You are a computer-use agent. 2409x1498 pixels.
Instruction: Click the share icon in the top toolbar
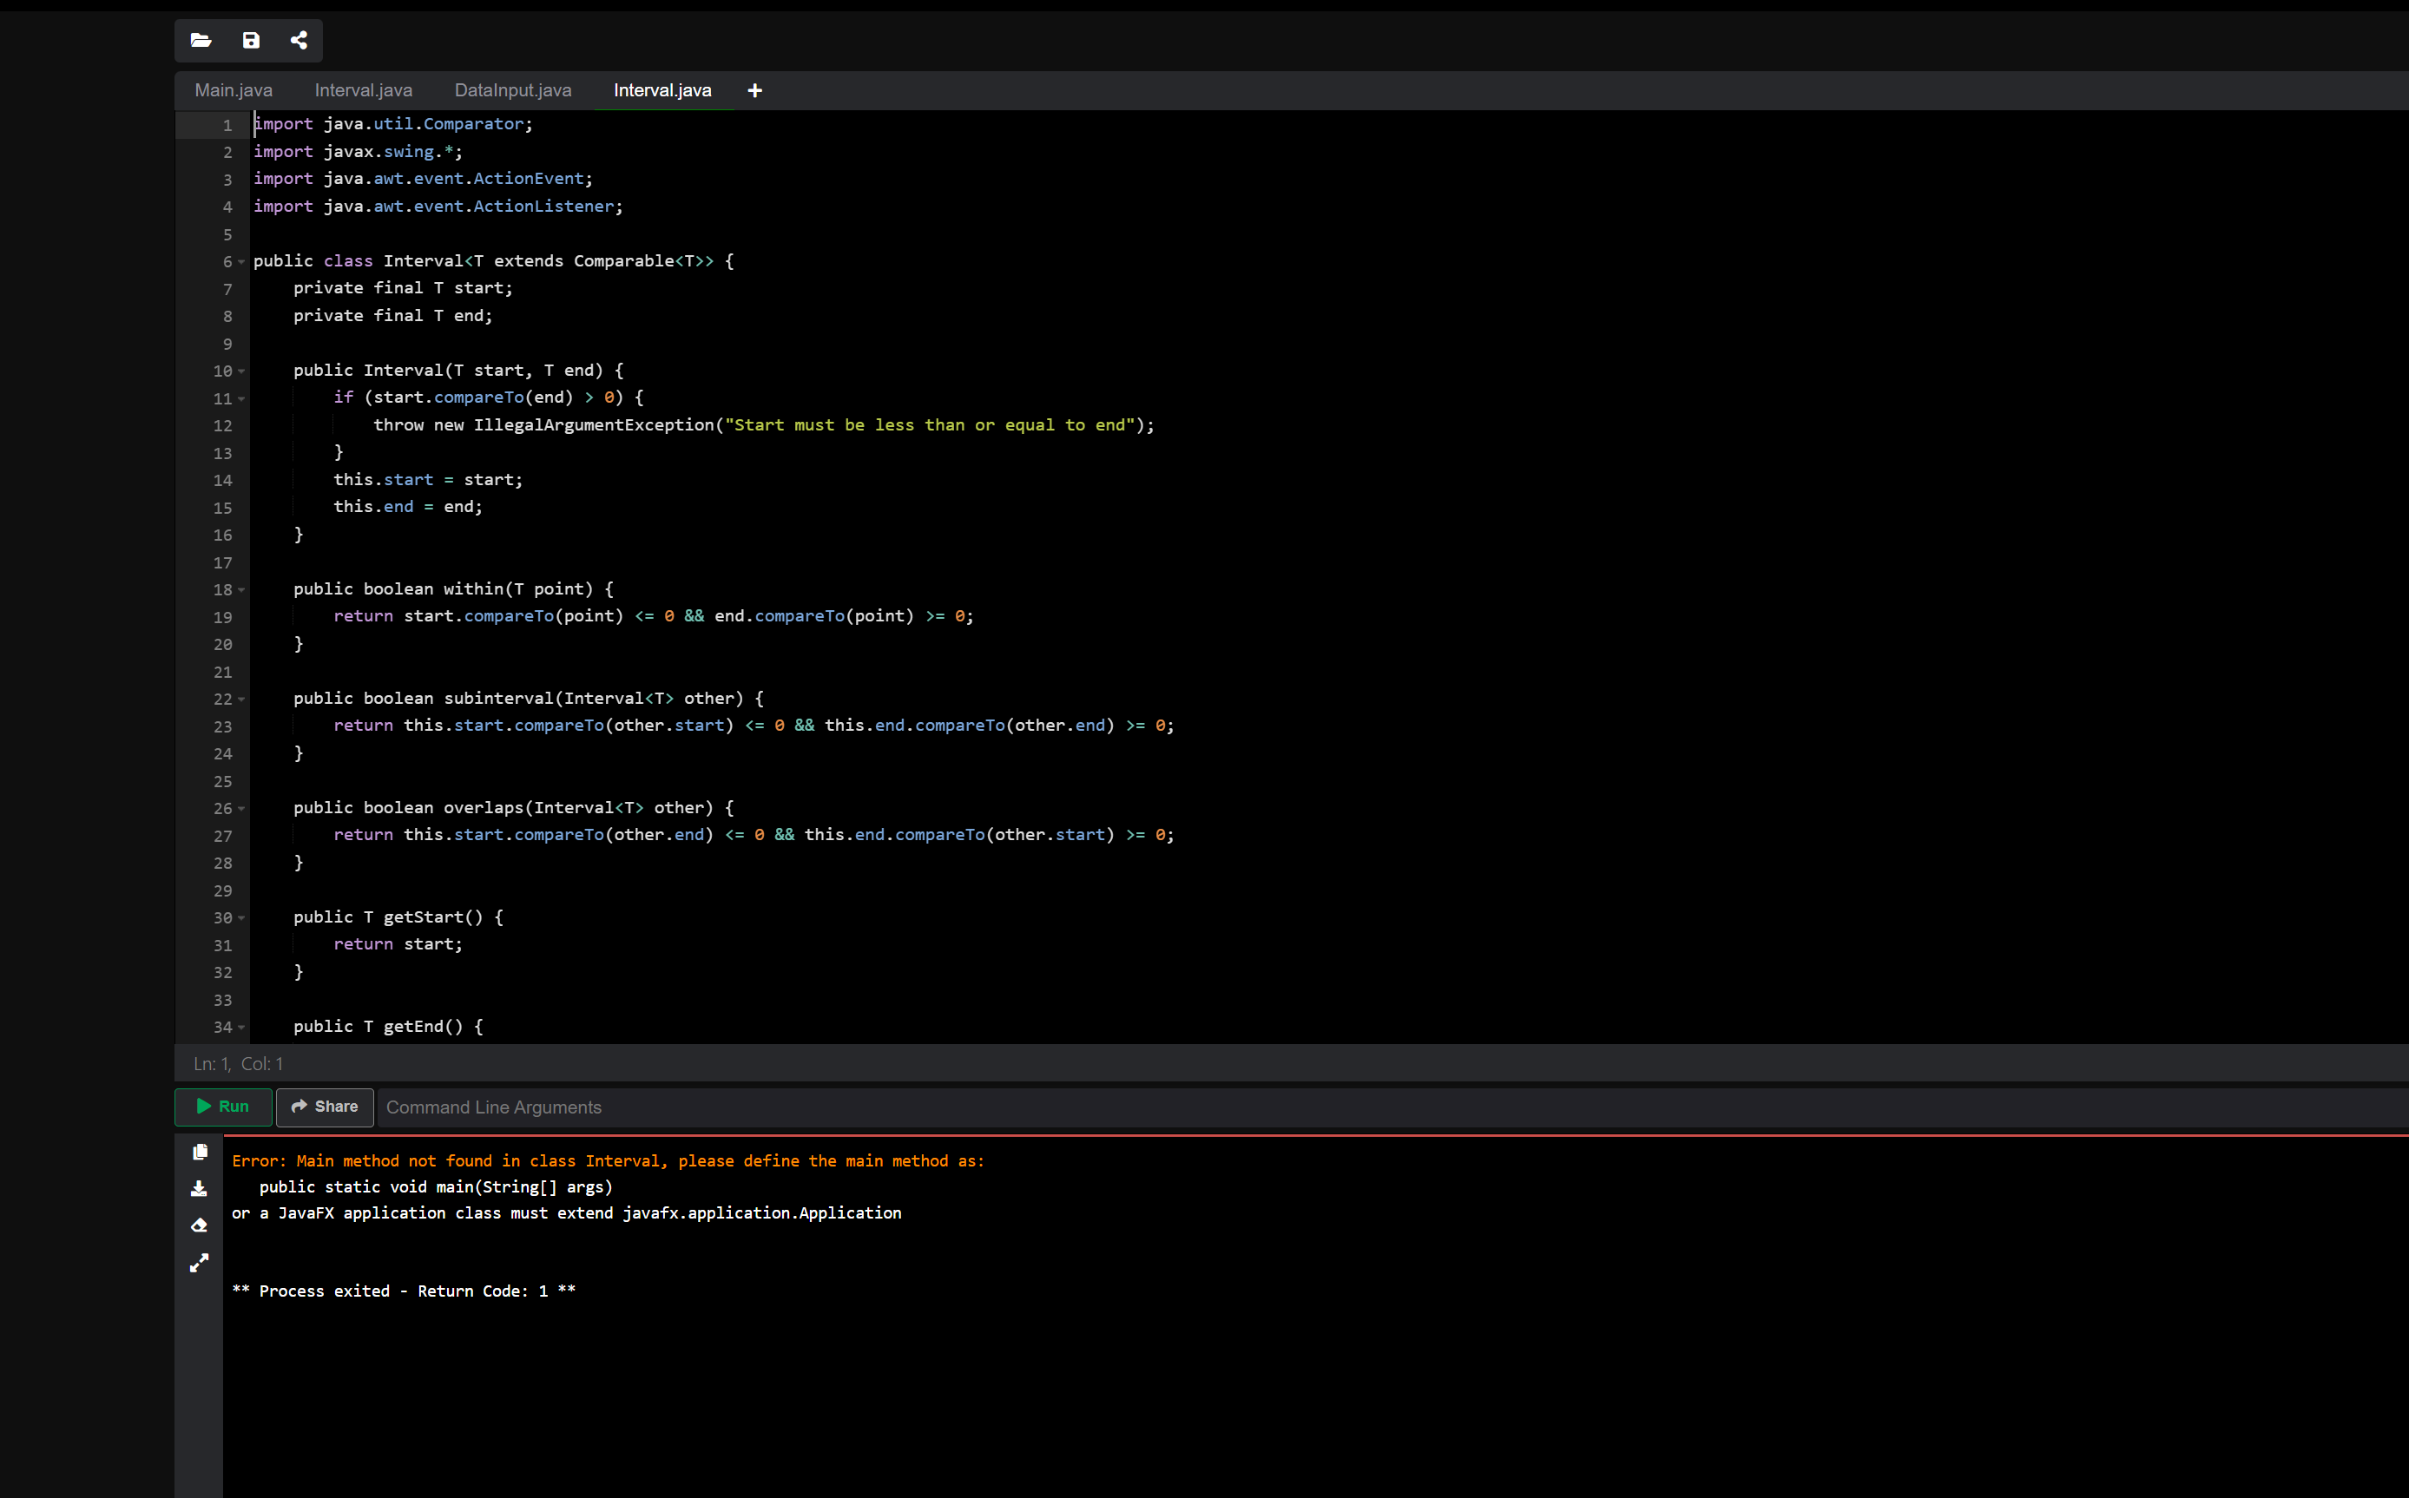tap(299, 41)
